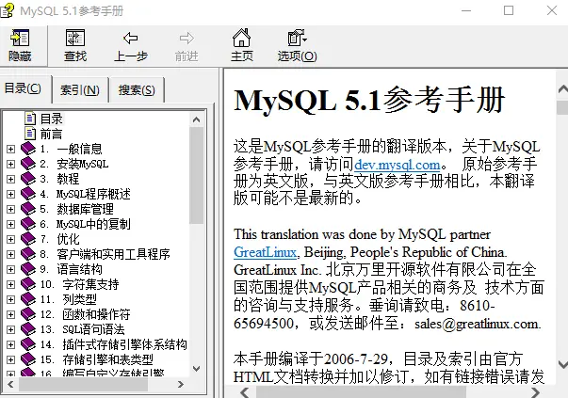The width and height of the screenshot is (568, 398).
Task: Select the 客户端和实用工具程序 topic
Action: click(113, 254)
